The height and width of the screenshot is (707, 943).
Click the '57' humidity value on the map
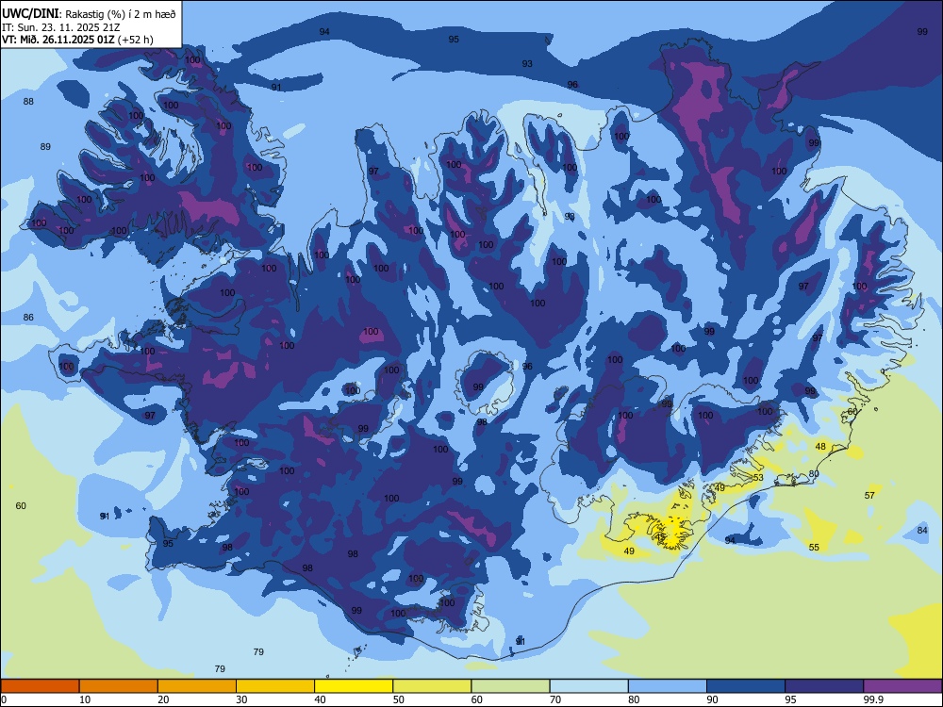(869, 496)
